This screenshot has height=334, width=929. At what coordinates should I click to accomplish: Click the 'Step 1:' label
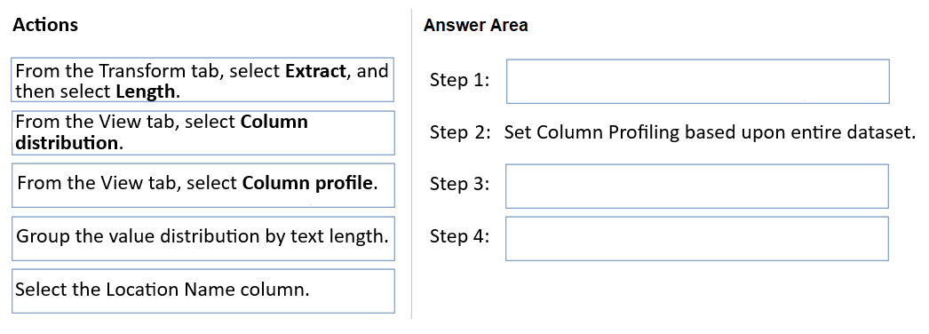460,80
